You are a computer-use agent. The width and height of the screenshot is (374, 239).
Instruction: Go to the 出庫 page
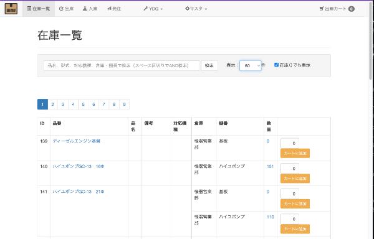[66, 9]
